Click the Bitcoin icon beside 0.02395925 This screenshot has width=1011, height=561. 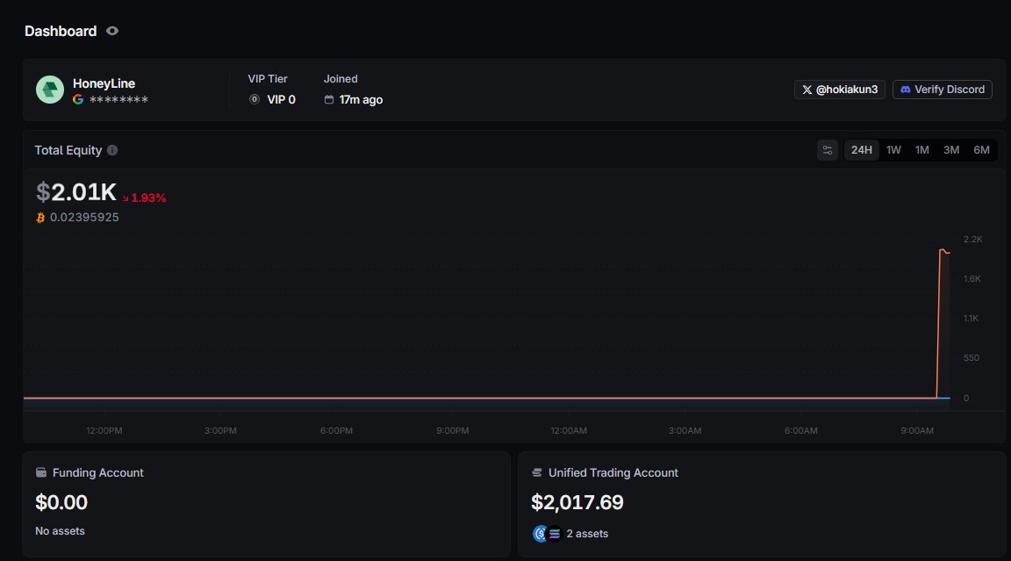click(x=40, y=218)
